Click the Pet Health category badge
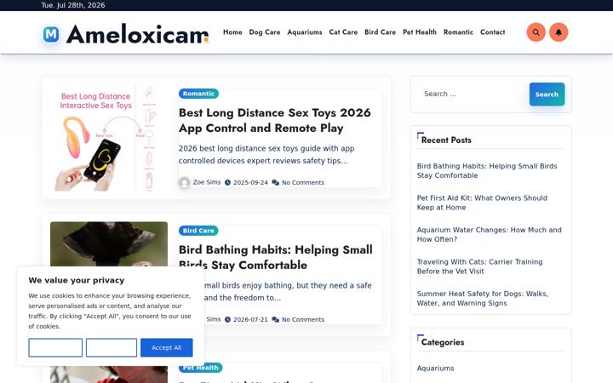The image size is (613, 383). [x=201, y=368]
